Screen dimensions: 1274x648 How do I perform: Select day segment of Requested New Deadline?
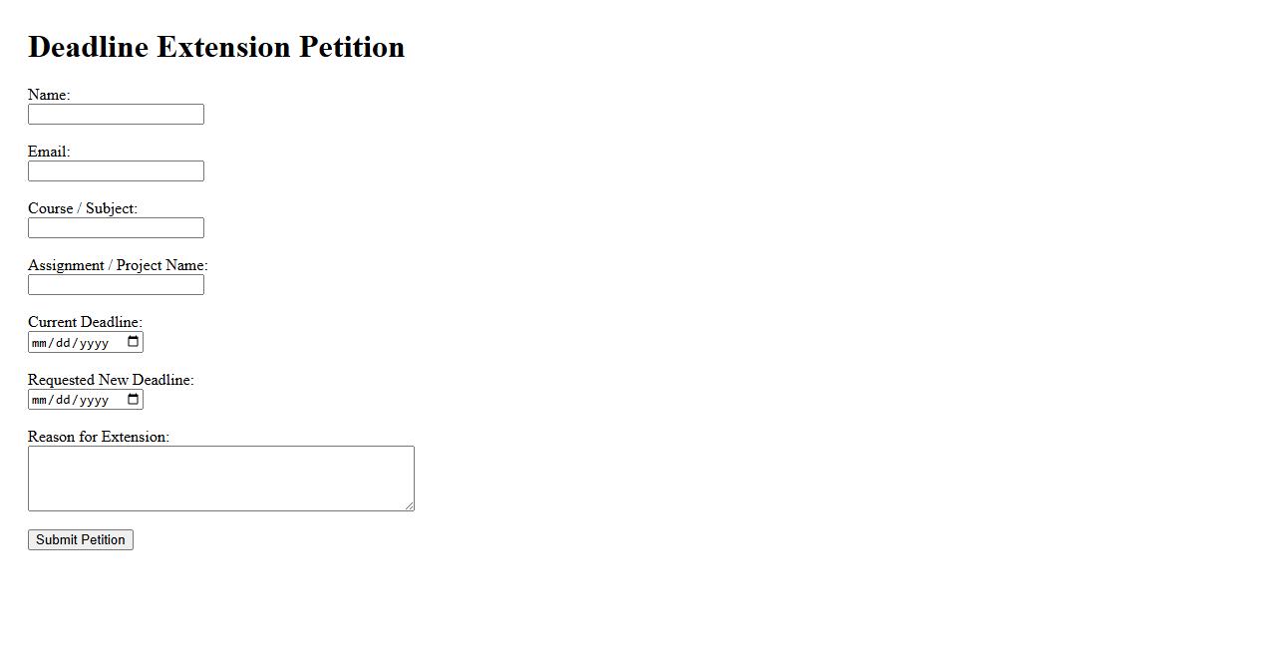click(x=64, y=401)
